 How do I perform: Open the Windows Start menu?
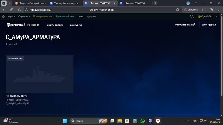coord(65,121)
